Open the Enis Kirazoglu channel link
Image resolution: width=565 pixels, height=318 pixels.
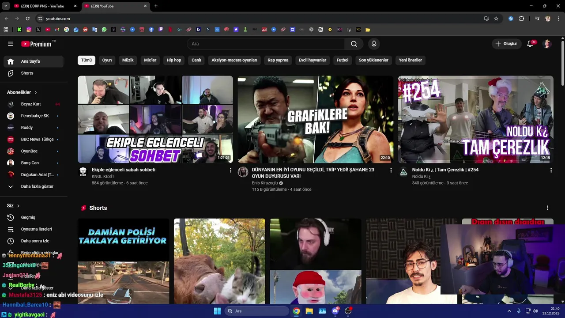click(x=265, y=183)
